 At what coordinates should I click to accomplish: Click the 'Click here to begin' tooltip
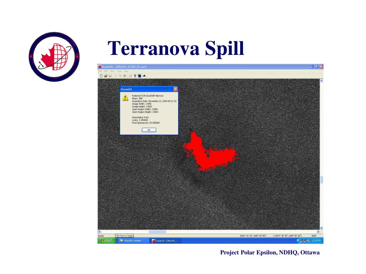(x=124, y=236)
